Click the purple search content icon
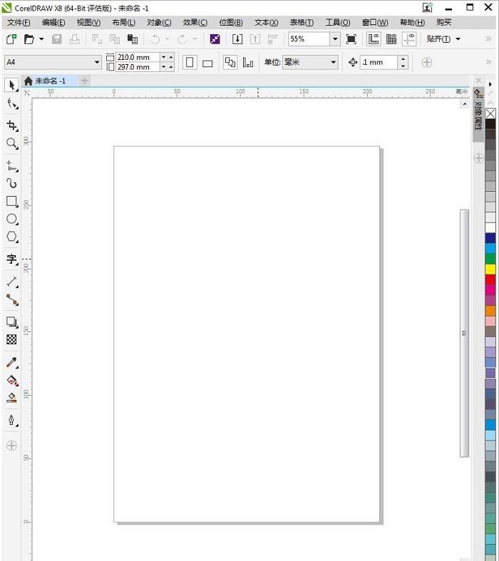 215,39
